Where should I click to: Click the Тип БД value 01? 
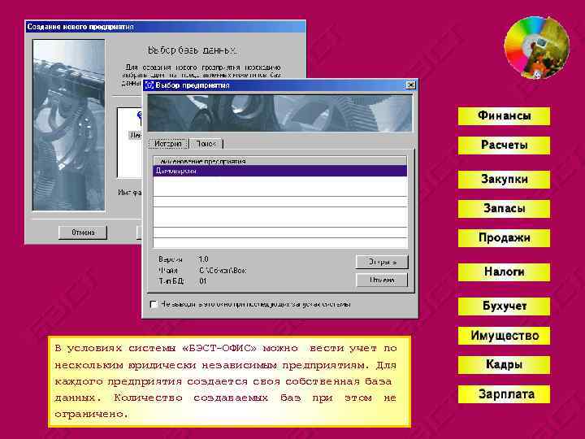pyautogui.click(x=202, y=281)
